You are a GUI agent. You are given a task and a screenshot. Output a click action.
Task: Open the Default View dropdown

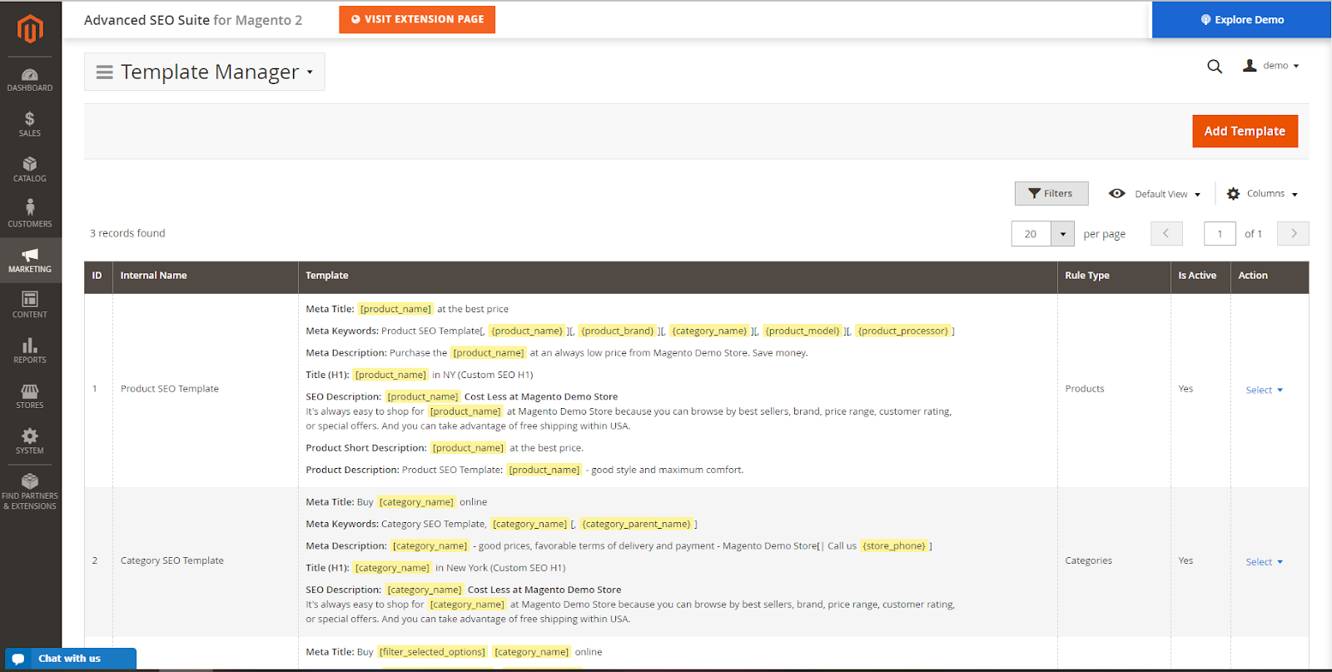[1156, 194]
